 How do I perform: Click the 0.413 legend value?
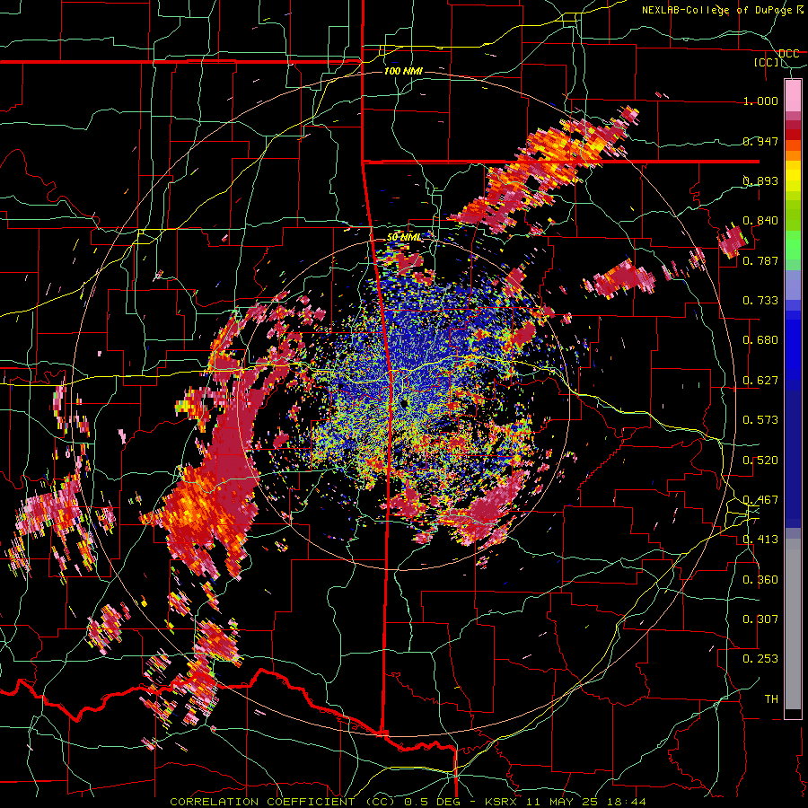(760, 540)
